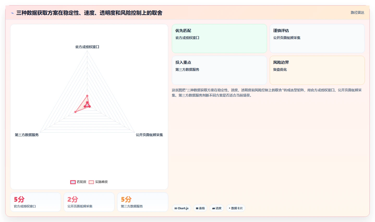Click the radar data point nearest the 第三方数据服务 corner
This screenshot has width=375, height=222.
click(x=75, y=112)
